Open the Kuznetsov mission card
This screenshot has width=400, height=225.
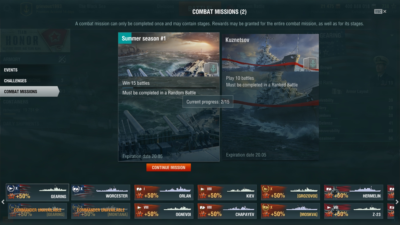270,97
